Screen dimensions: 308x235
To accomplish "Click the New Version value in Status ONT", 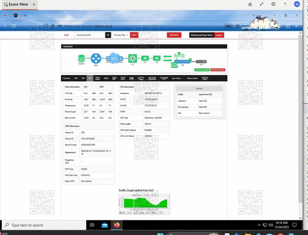I will pyautogui.click(x=86, y=181).
